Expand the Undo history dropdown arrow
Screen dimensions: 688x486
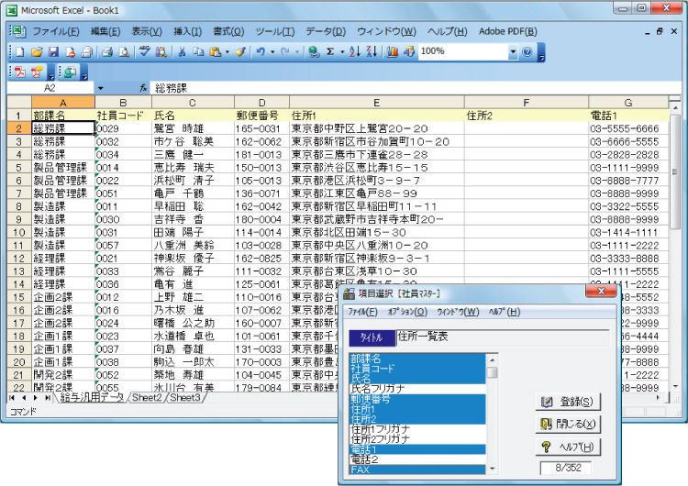[x=272, y=52]
